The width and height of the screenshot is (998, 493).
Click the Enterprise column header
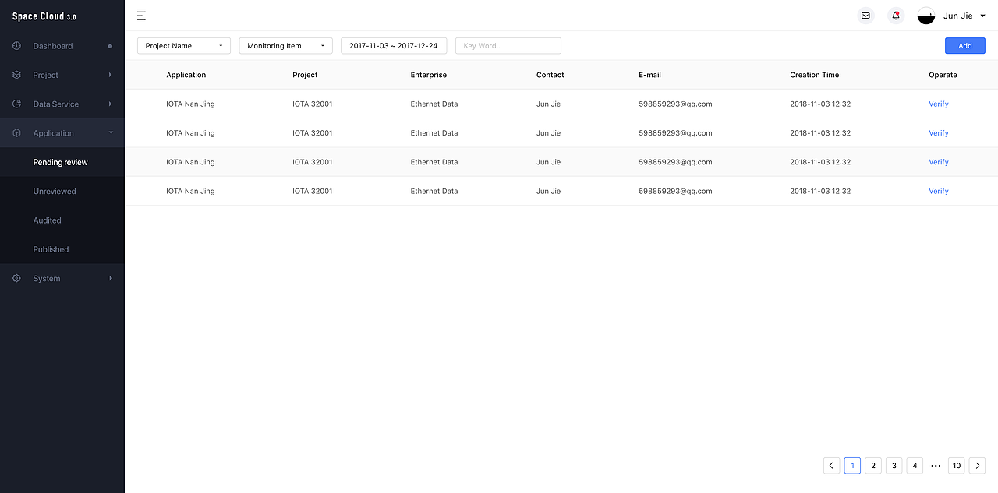(x=429, y=75)
